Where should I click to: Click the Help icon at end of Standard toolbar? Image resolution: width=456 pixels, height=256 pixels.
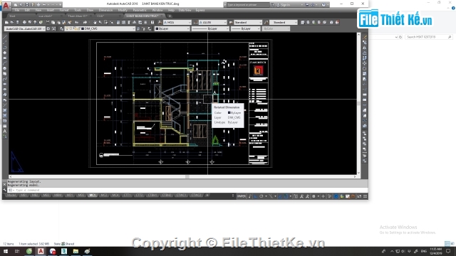point(152,22)
